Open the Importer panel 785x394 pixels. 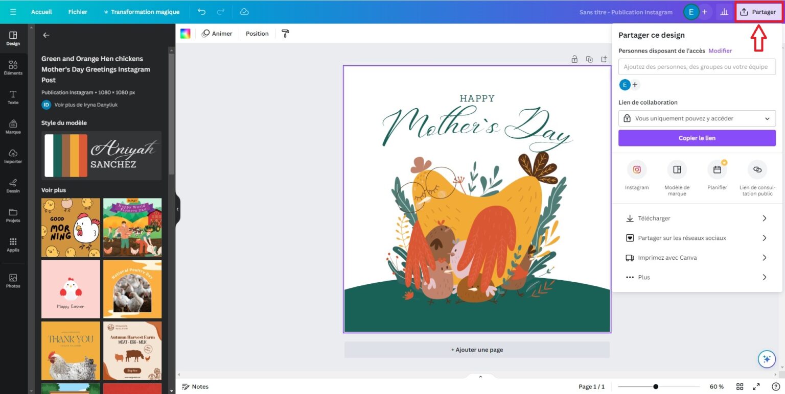tap(13, 156)
